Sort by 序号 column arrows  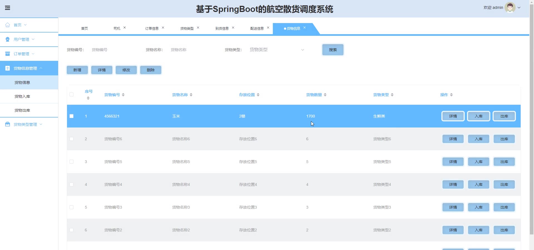(88, 98)
